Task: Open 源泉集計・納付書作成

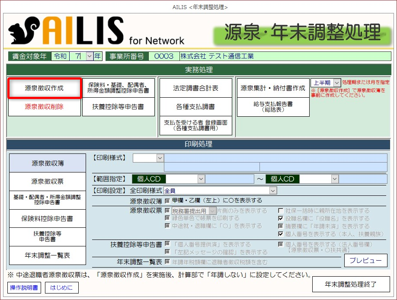Action: pyautogui.click(x=273, y=88)
